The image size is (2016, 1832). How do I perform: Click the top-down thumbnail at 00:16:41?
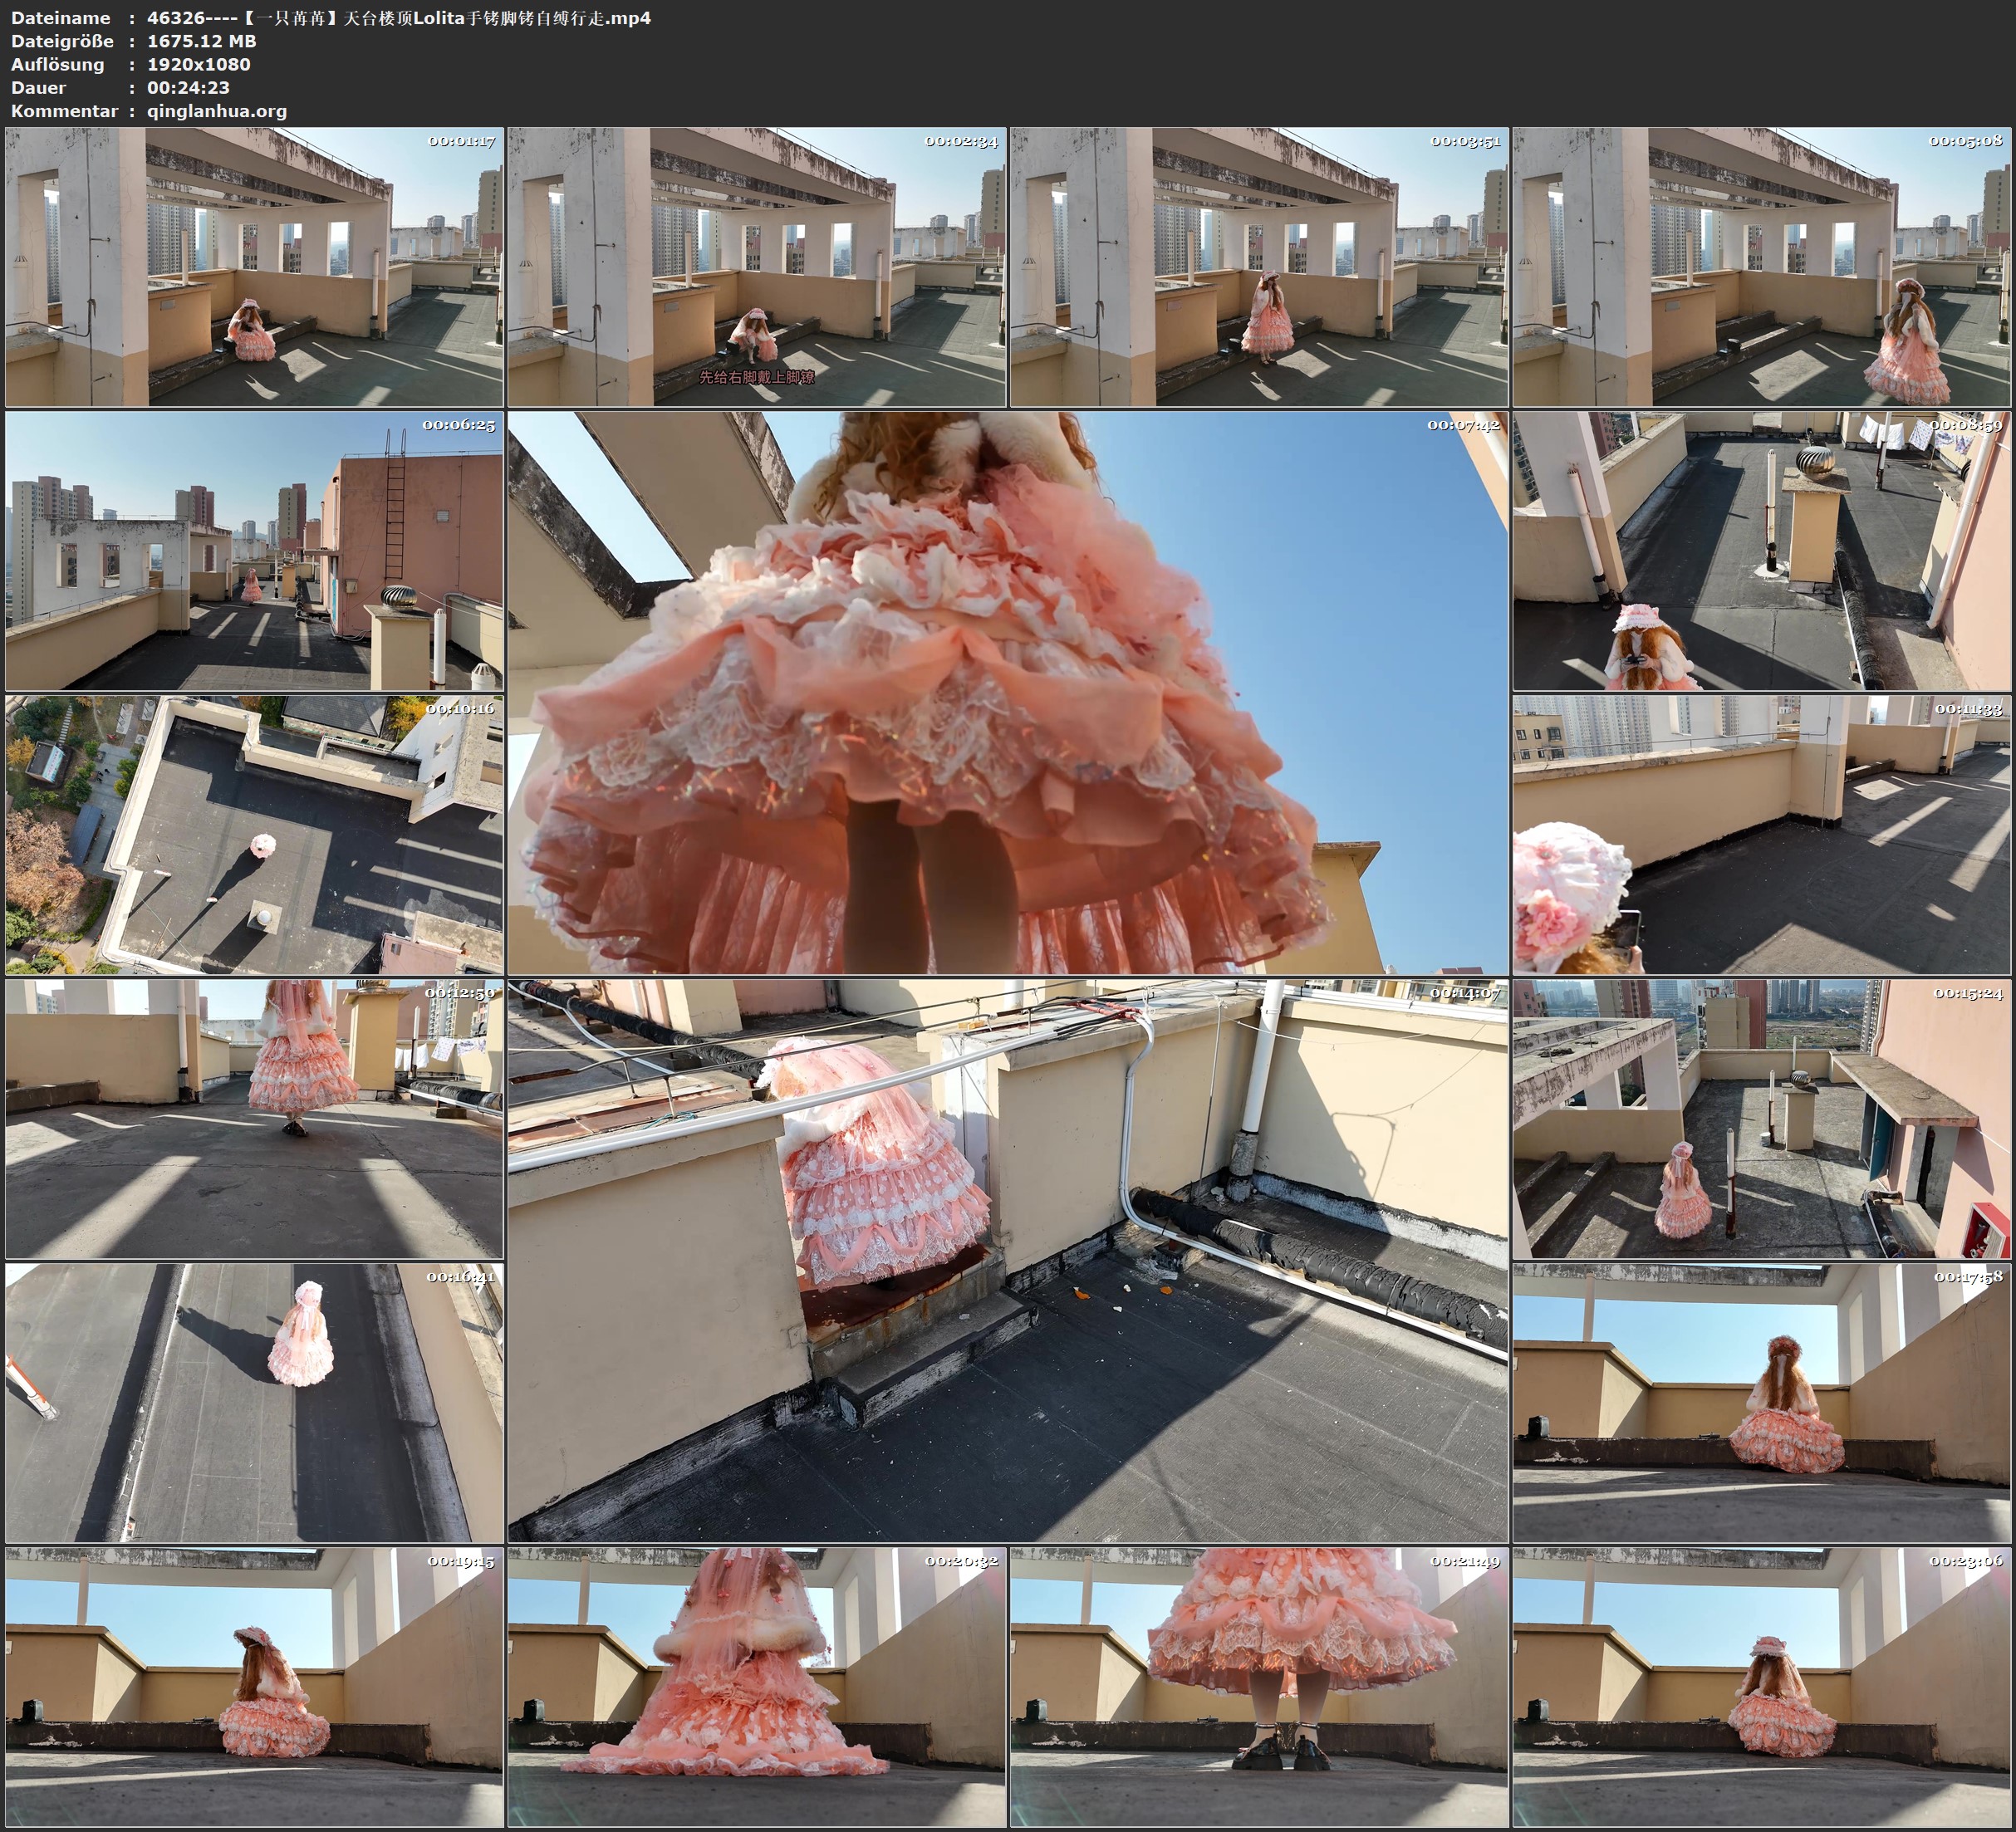[254, 1403]
